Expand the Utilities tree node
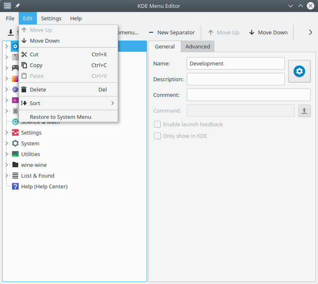Image resolution: width=318 pixels, height=284 pixels. (7, 154)
